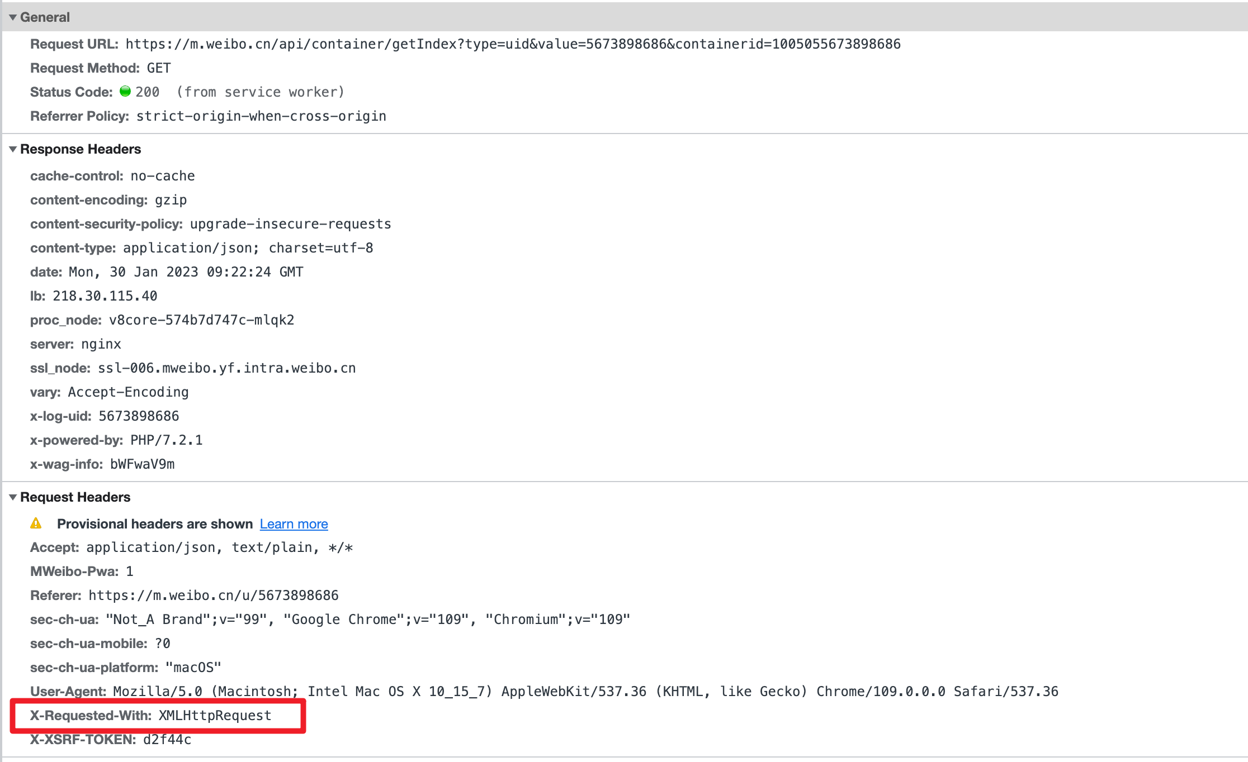Select the date header value
Screen dimensions: 1248x762
[x=186, y=272]
